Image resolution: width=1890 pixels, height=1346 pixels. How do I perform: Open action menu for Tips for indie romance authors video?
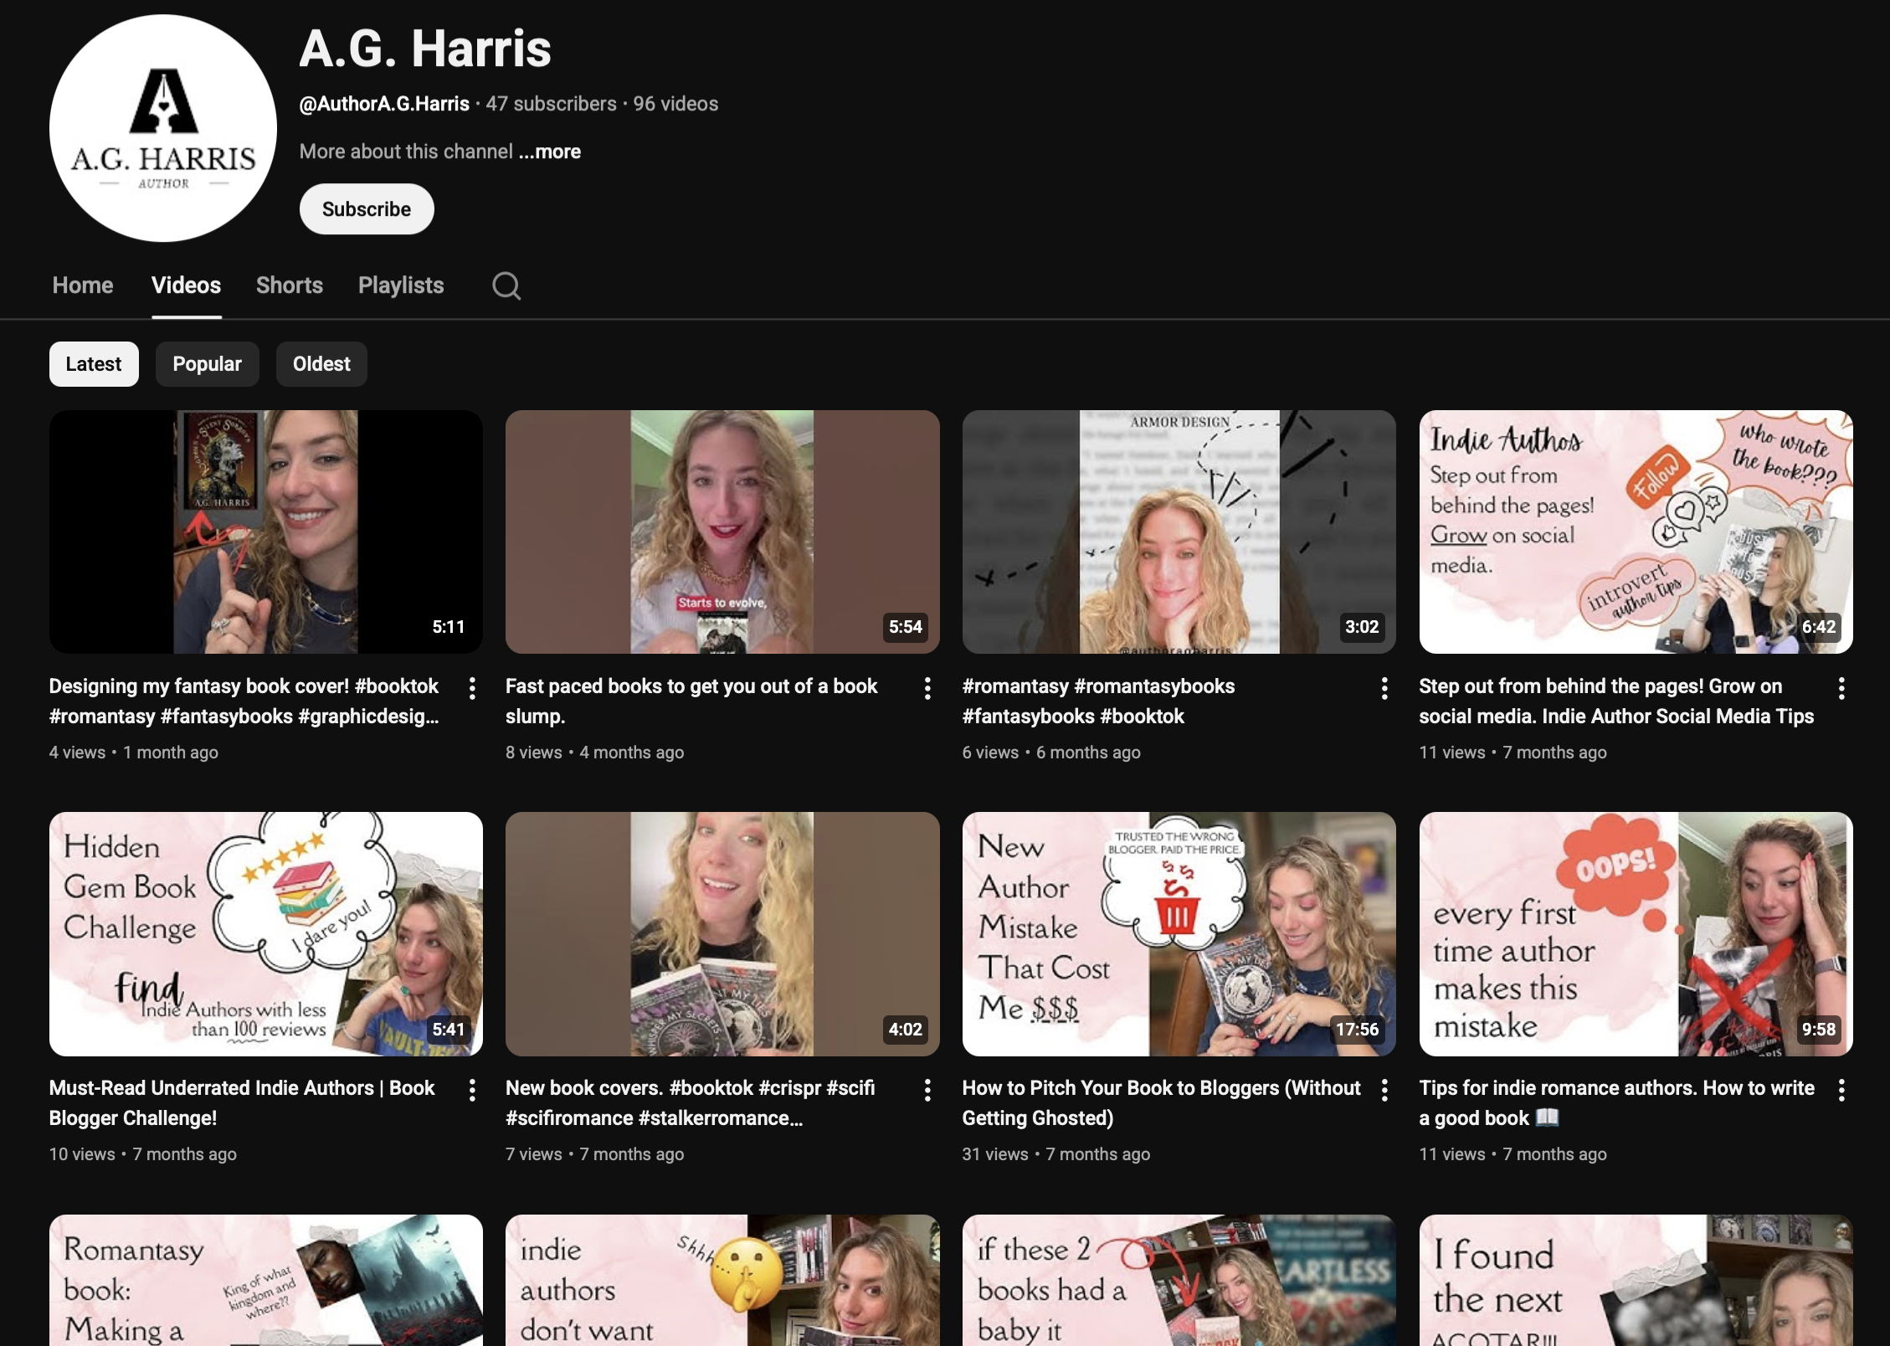tap(1841, 1090)
